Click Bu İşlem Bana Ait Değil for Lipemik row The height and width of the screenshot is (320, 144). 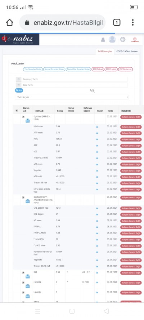[131, 293]
